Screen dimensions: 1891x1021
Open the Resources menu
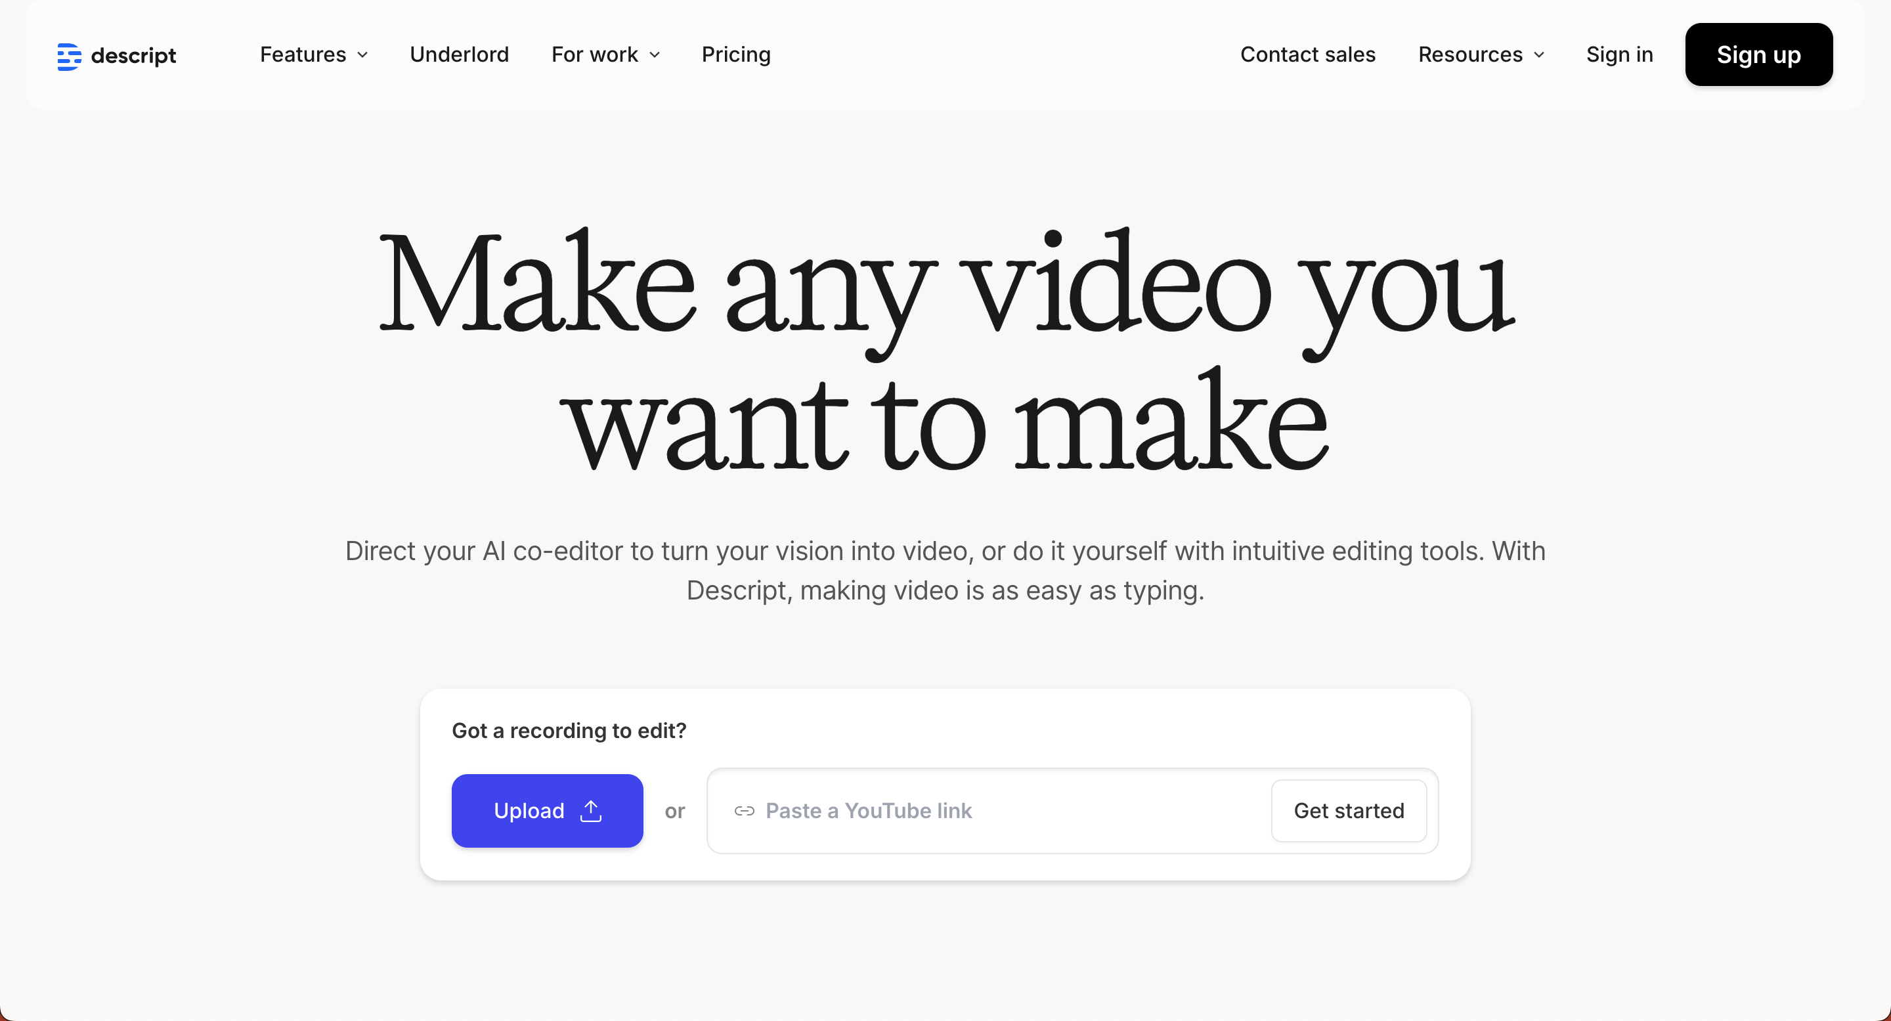pos(1481,55)
